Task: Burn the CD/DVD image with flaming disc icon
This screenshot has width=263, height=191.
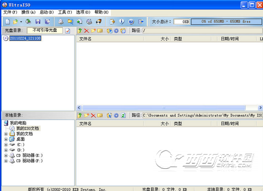Action: pyautogui.click(x=99, y=22)
